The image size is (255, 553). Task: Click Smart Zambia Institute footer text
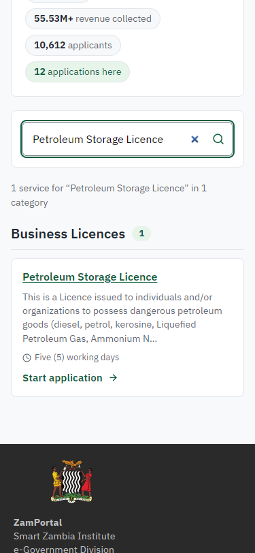tap(65, 536)
